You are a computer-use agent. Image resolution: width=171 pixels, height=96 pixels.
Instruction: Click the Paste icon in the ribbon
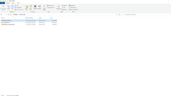[12, 6]
